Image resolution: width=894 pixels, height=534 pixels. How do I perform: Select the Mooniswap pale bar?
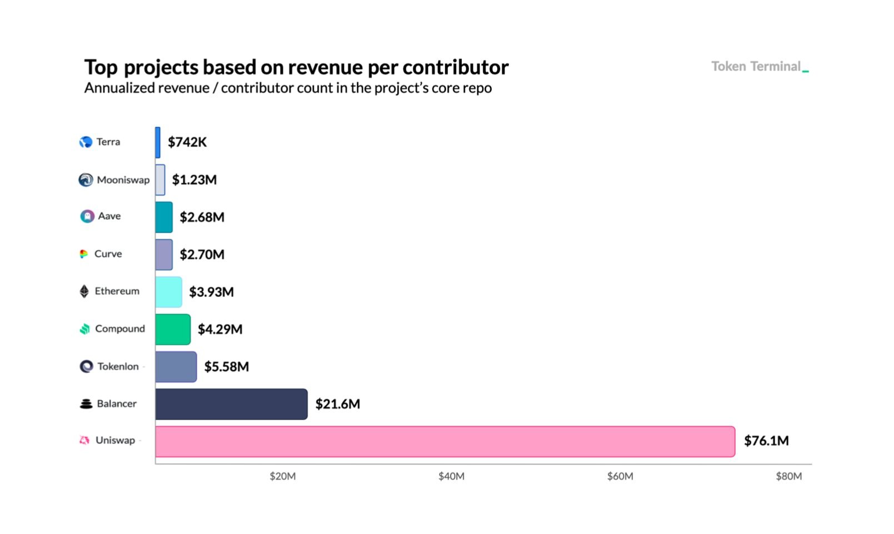pos(160,180)
